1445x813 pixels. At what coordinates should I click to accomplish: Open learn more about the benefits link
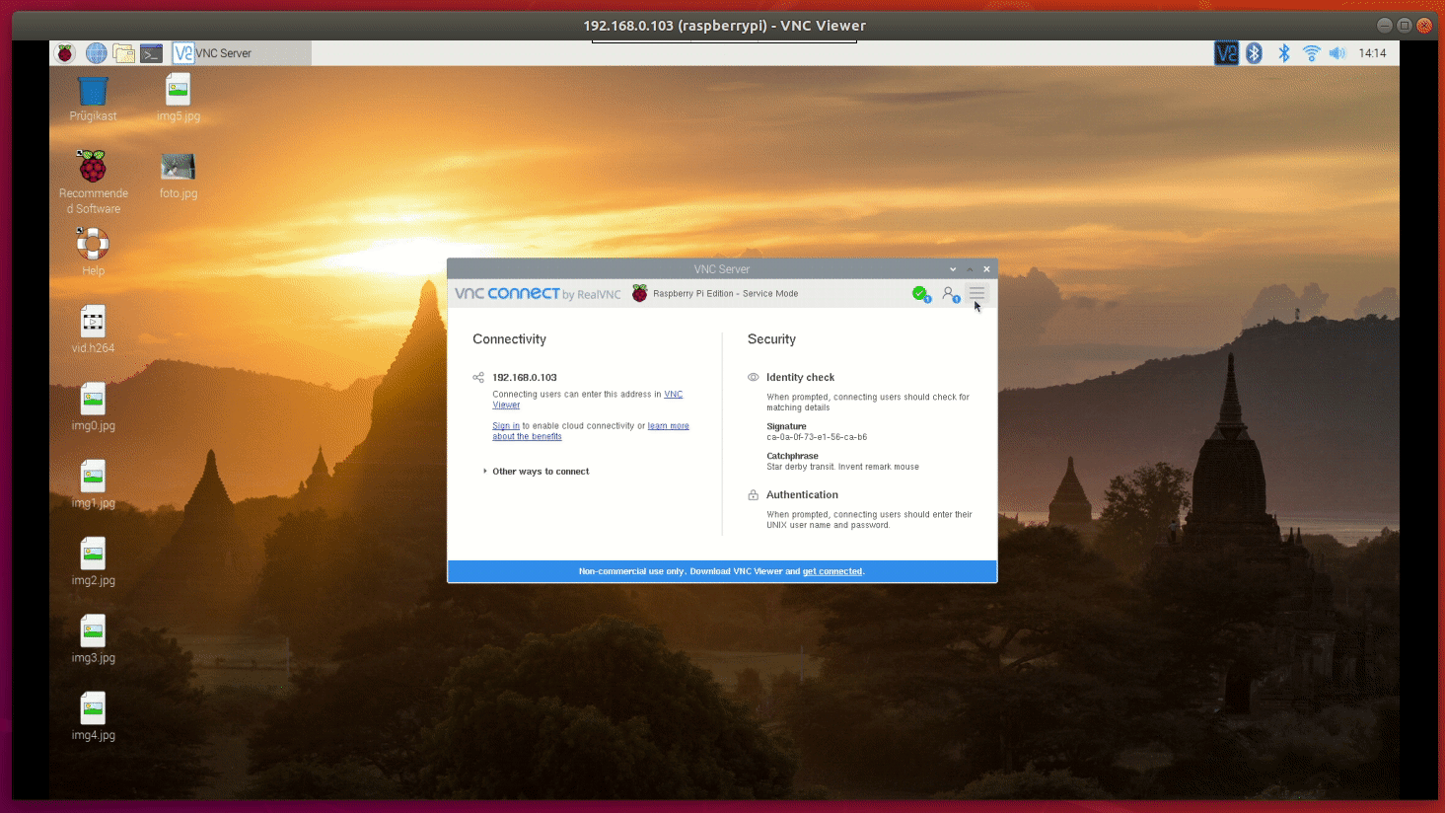[x=668, y=426]
